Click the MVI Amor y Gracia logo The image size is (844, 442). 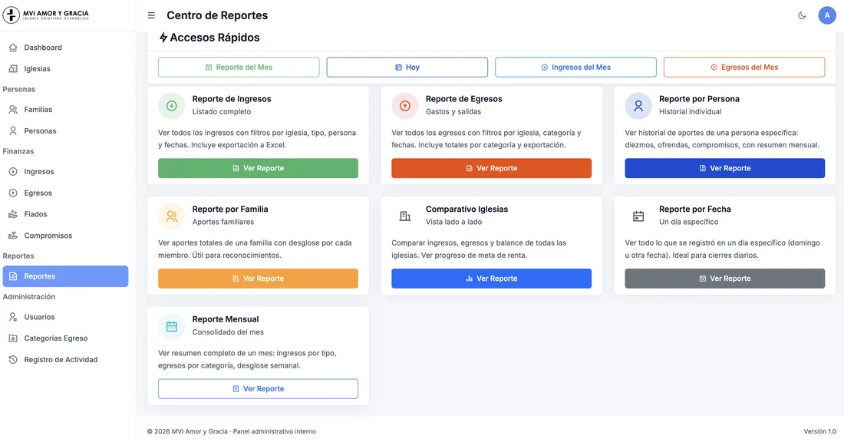[x=46, y=15]
